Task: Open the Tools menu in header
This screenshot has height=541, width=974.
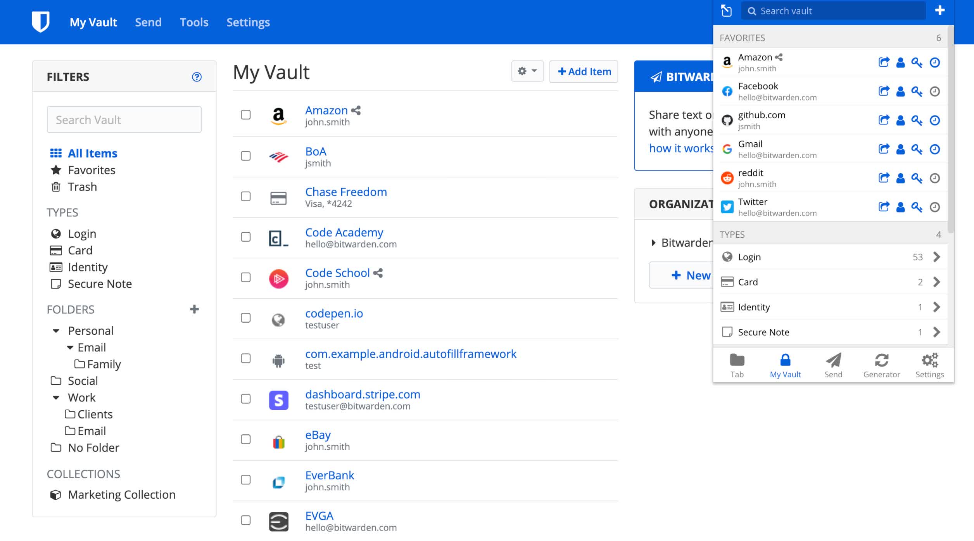Action: tap(194, 22)
